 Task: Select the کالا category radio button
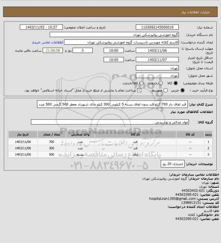click(x=175, y=83)
